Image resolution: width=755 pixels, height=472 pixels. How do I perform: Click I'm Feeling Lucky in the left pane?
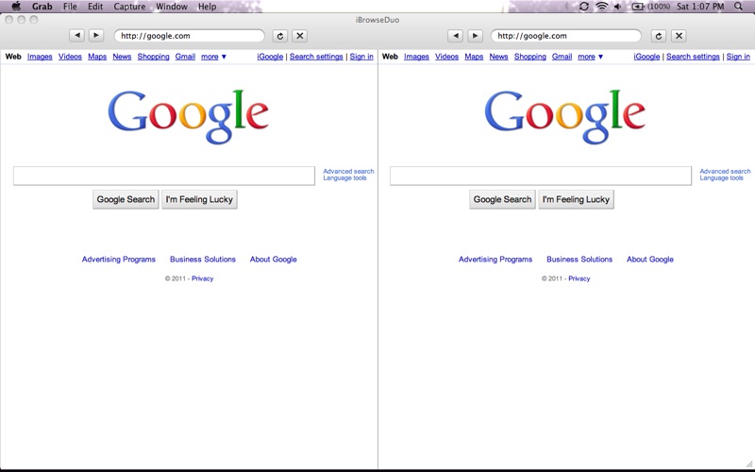[199, 199]
